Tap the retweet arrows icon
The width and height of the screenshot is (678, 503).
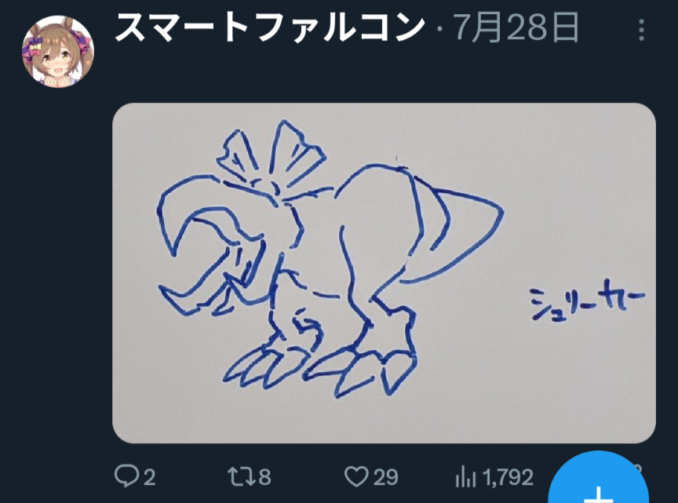241,476
